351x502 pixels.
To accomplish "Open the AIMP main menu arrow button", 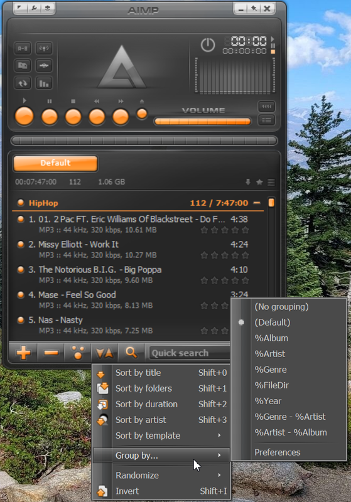I will tap(20, 8).
